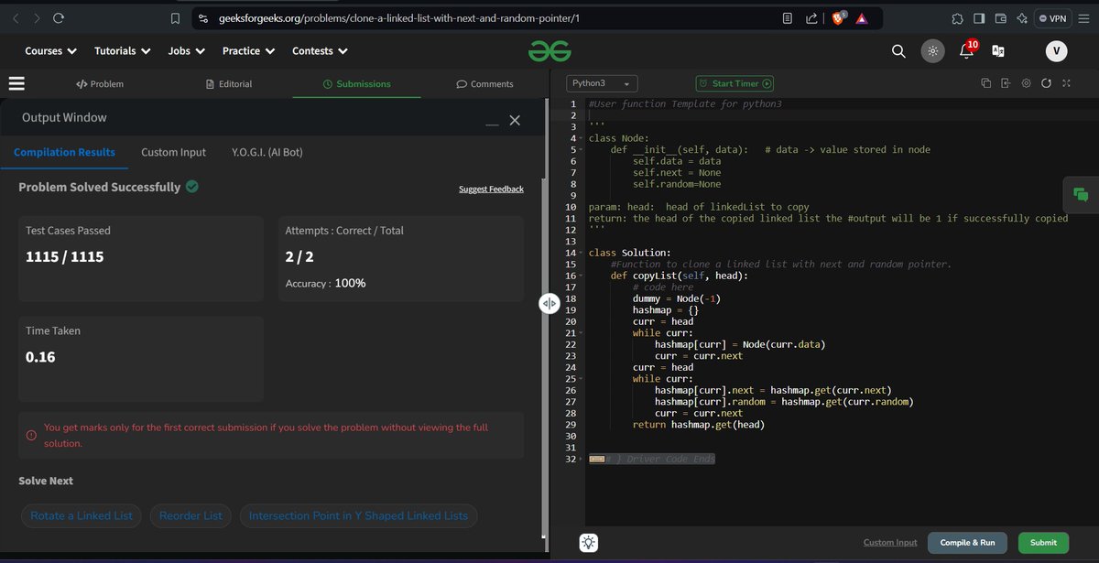Screen dimensions: 1099x563
Task: Bookmark this page with the bookmark icon
Action: click(176, 18)
